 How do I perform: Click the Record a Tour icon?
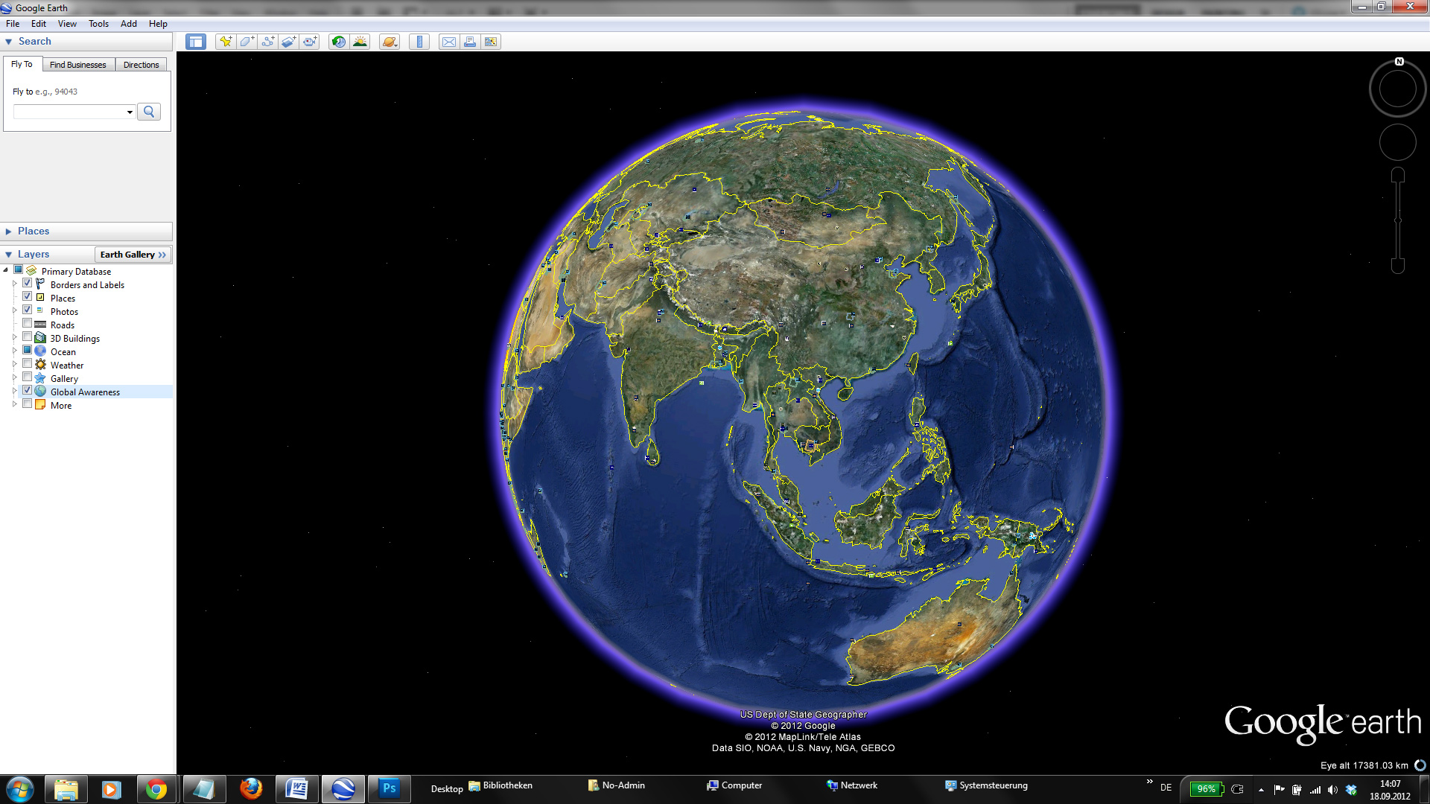point(312,41)
